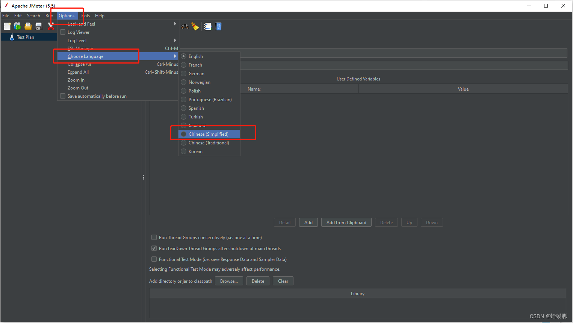Click Add from Clipboard button

[x=346, y=223]
